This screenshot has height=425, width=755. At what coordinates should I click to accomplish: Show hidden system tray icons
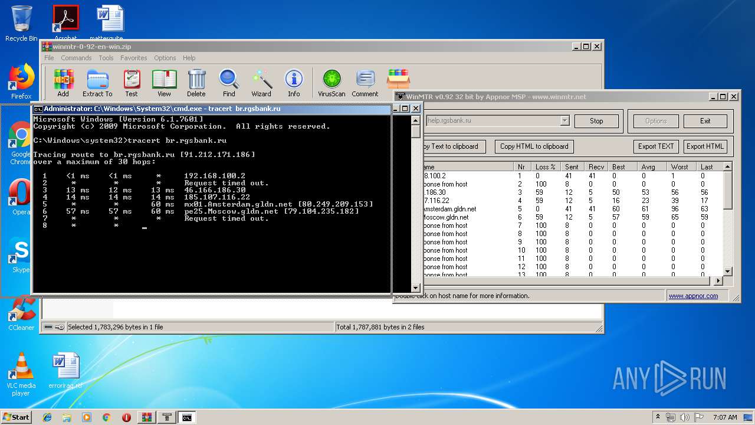tap(658, 417)
